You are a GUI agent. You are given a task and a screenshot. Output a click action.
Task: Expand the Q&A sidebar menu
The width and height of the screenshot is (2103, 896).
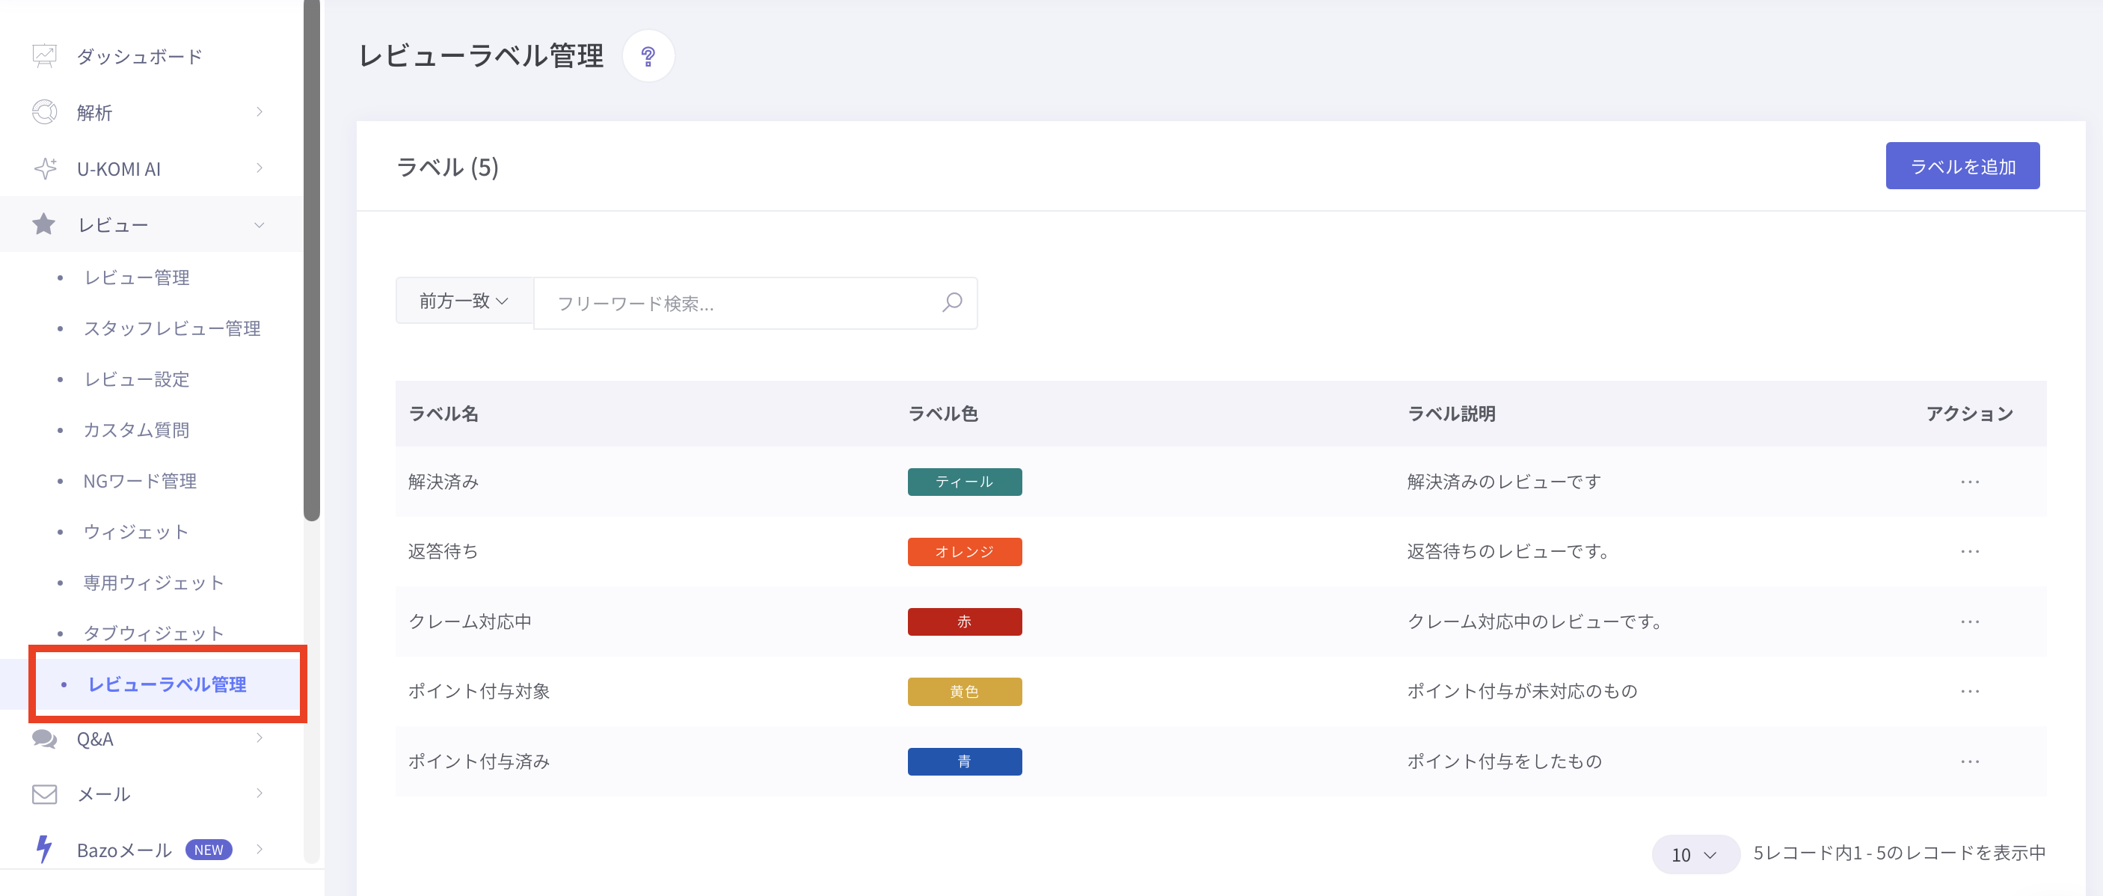tap(147, 738)
